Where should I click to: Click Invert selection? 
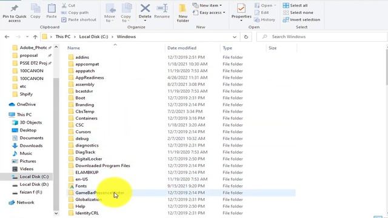(301, 19)
